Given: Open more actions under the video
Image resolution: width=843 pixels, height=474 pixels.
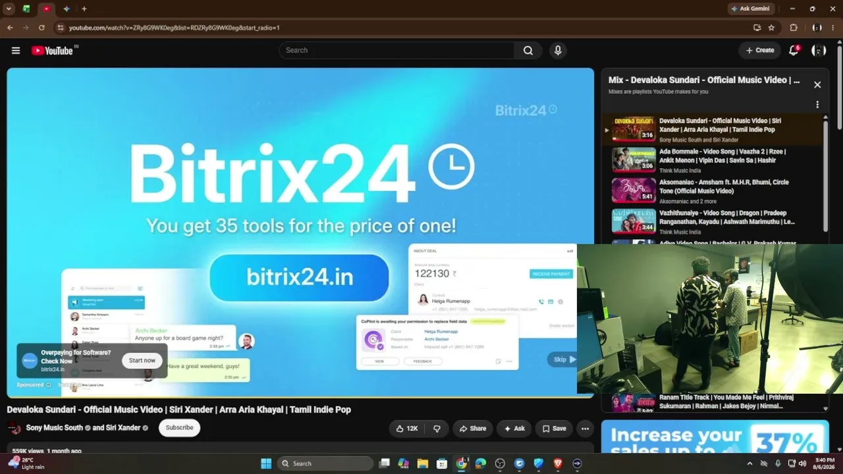Looking at the screenshot, I should [585, 429].
